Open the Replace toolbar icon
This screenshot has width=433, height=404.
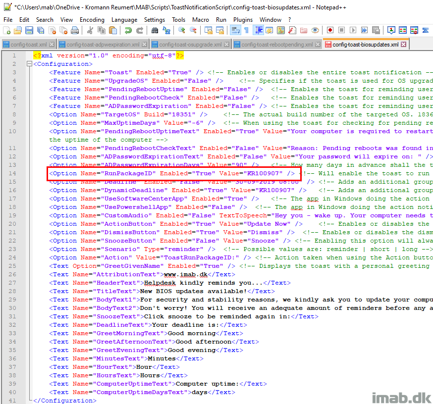pos(166,30)
